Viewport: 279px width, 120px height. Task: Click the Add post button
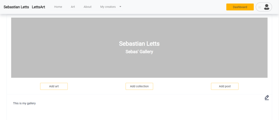point(225,86)
